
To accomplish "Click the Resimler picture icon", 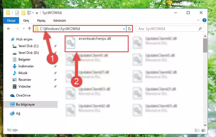I will (x=14, y=80).
